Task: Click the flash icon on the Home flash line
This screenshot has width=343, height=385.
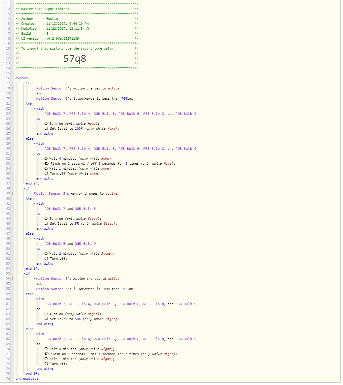Action: pyautogui.click(x=47, y=164)
